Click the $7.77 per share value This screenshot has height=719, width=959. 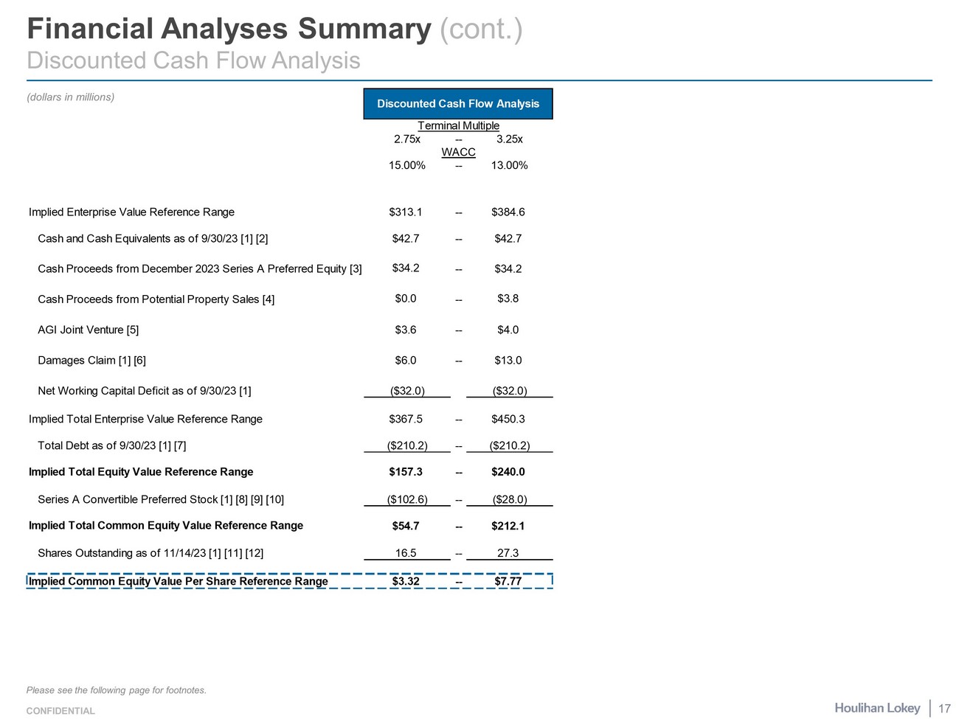click(x=508, y=582)
